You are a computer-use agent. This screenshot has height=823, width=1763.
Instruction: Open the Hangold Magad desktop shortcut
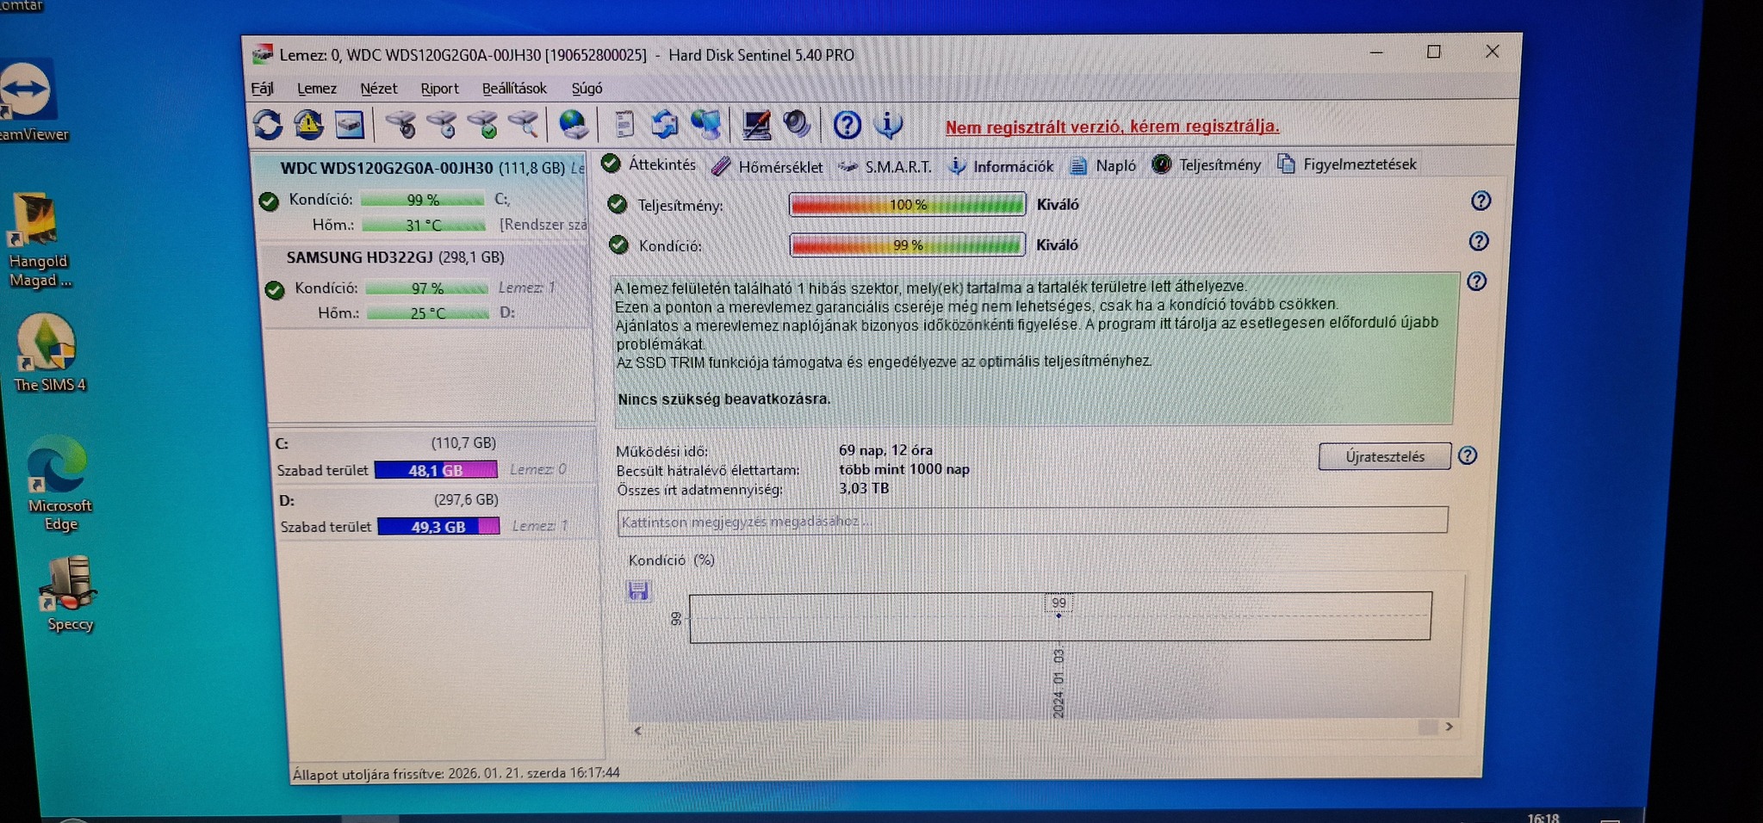pos(38,241)
